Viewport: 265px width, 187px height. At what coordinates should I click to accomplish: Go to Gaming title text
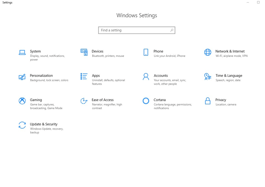pos(36,100)
